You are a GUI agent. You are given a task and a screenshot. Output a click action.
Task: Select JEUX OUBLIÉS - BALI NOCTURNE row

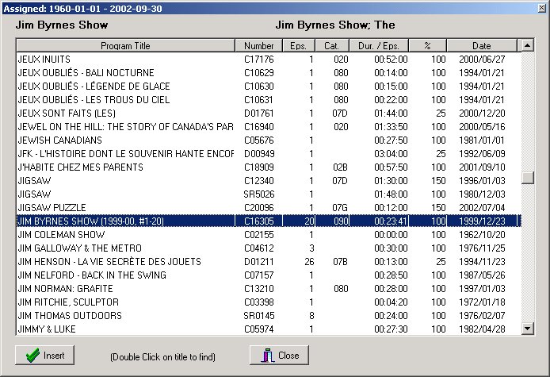tap(269, 73)
